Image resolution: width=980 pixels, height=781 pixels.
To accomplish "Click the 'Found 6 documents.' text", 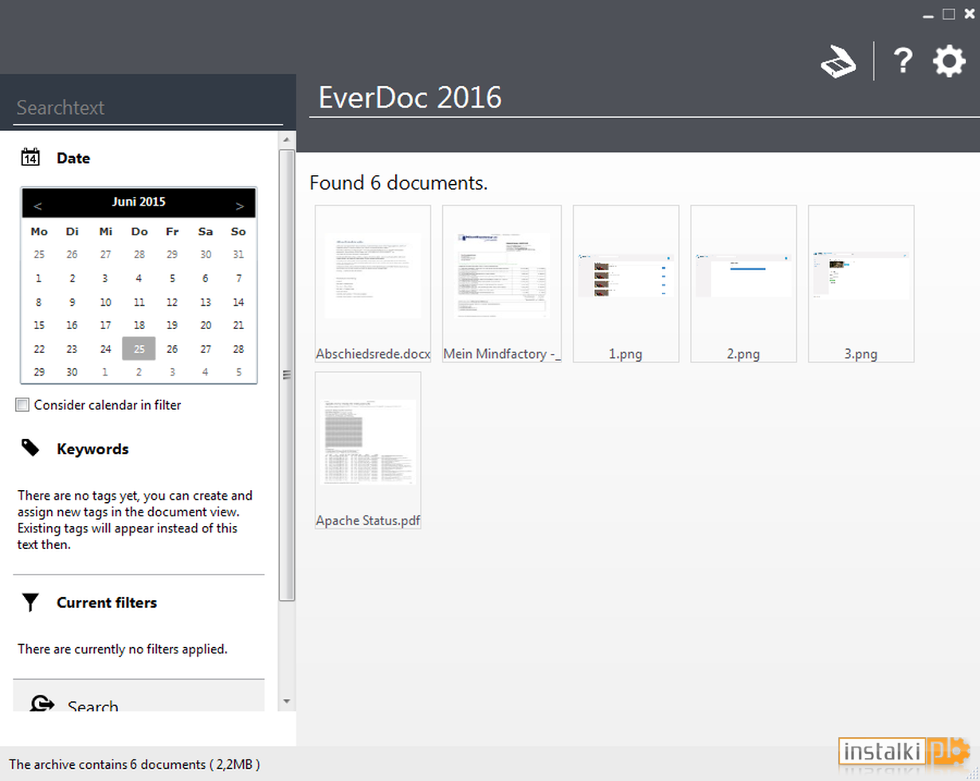I will pyautogui.click(x=398, y=182).
